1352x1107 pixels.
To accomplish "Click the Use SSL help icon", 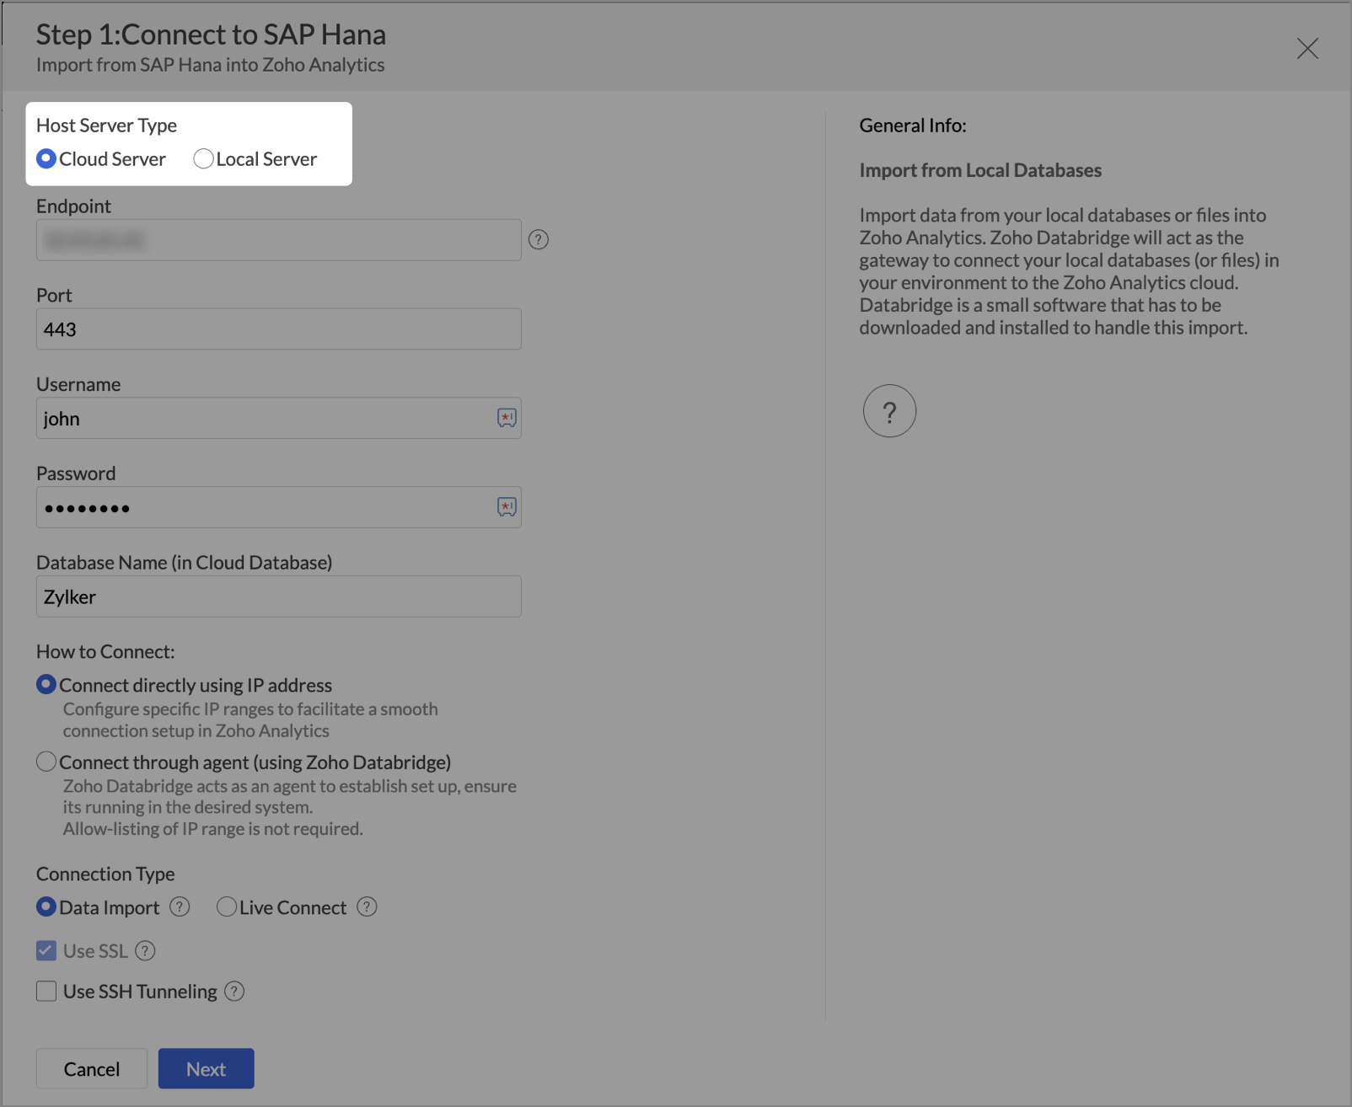I will click(146, 951).
